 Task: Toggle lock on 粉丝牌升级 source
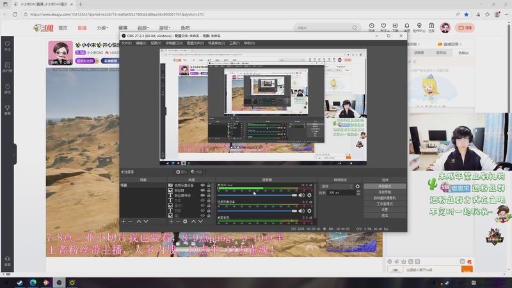click(x=209, y=195)
